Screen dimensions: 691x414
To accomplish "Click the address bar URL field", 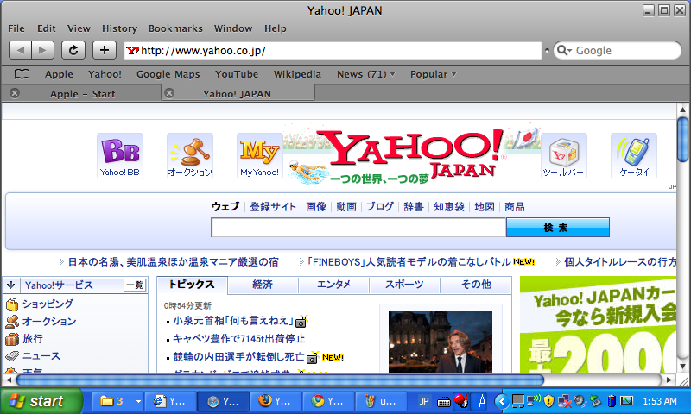I will (x=333, y=50).
